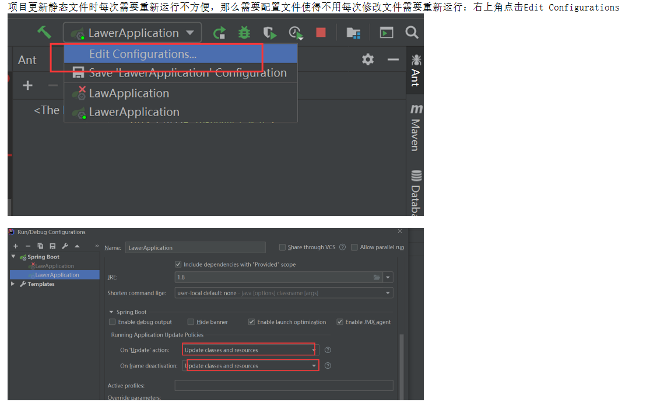
Task: Click help icon beside On frame deactivation
Action: coord(328,365)
